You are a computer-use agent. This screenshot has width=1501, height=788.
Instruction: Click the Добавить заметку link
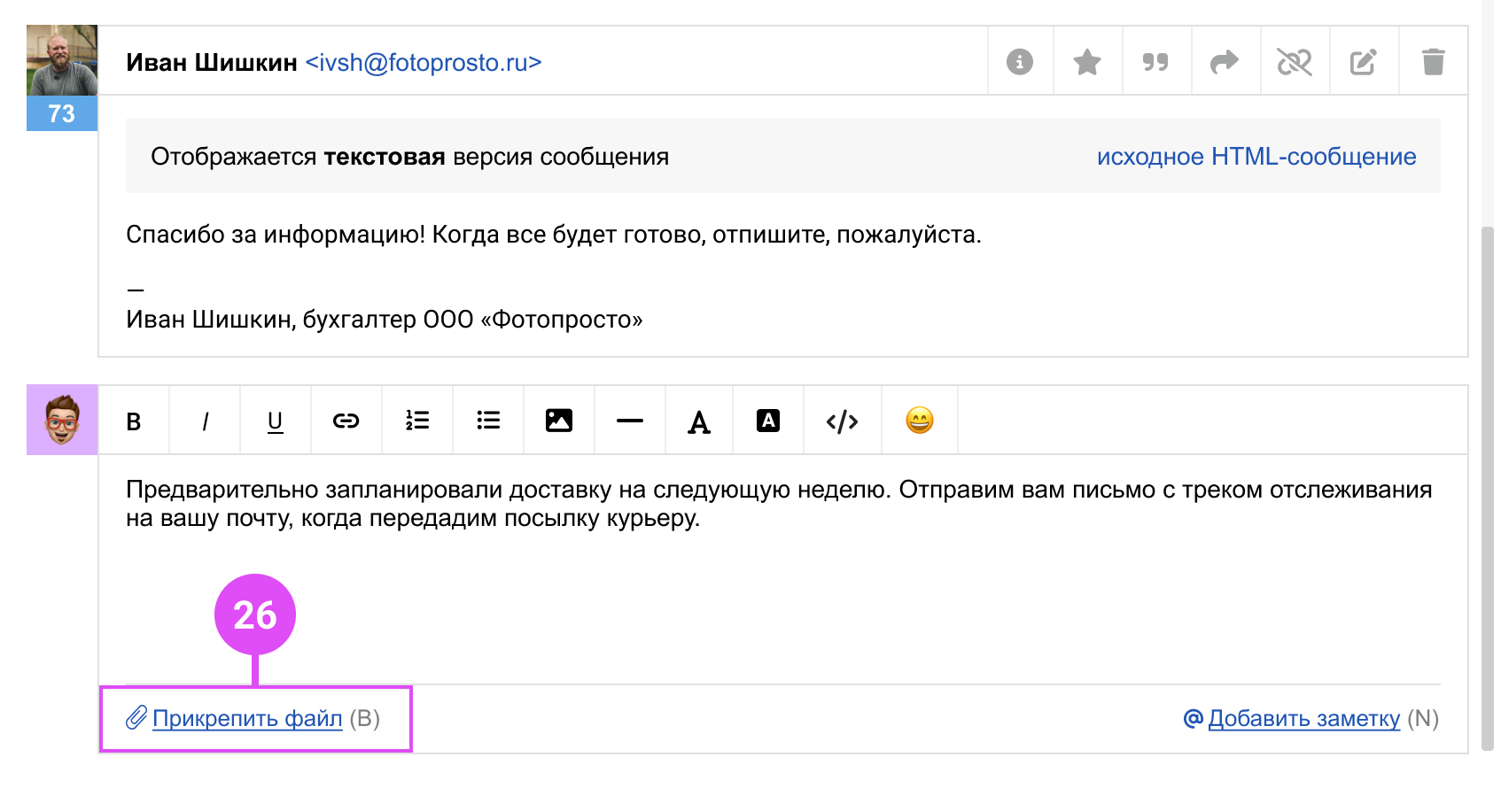[x=1303, y=719]
